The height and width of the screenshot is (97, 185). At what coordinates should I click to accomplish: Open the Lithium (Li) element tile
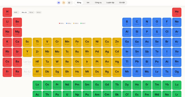7,22
